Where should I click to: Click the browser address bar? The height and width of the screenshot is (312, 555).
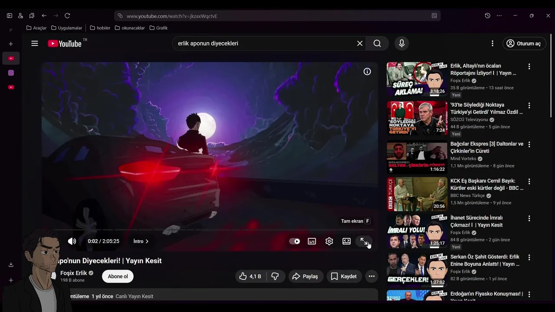(277, 16)
